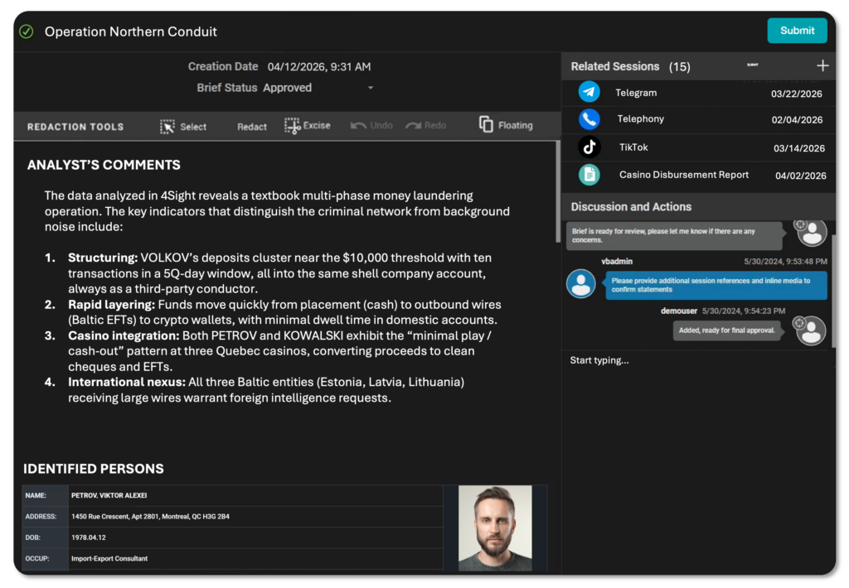The height and width of the screenshot is (588, 849).
Task: Click demouser avatar beside 'Added, ready' message
Action: 810,330
